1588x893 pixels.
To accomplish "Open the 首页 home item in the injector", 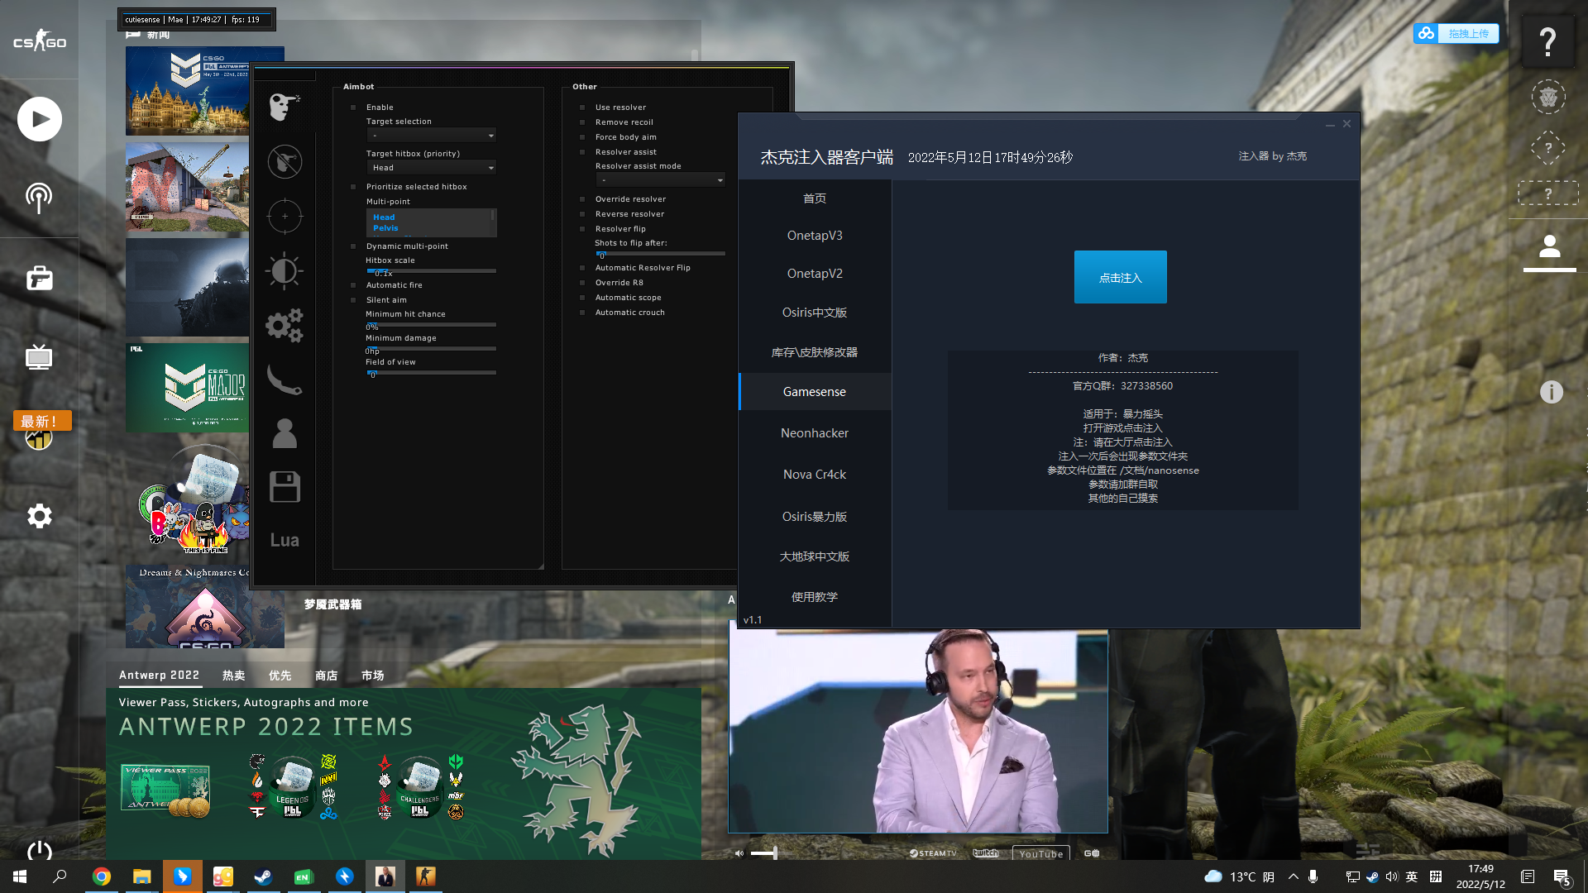I will click(815, 198).
